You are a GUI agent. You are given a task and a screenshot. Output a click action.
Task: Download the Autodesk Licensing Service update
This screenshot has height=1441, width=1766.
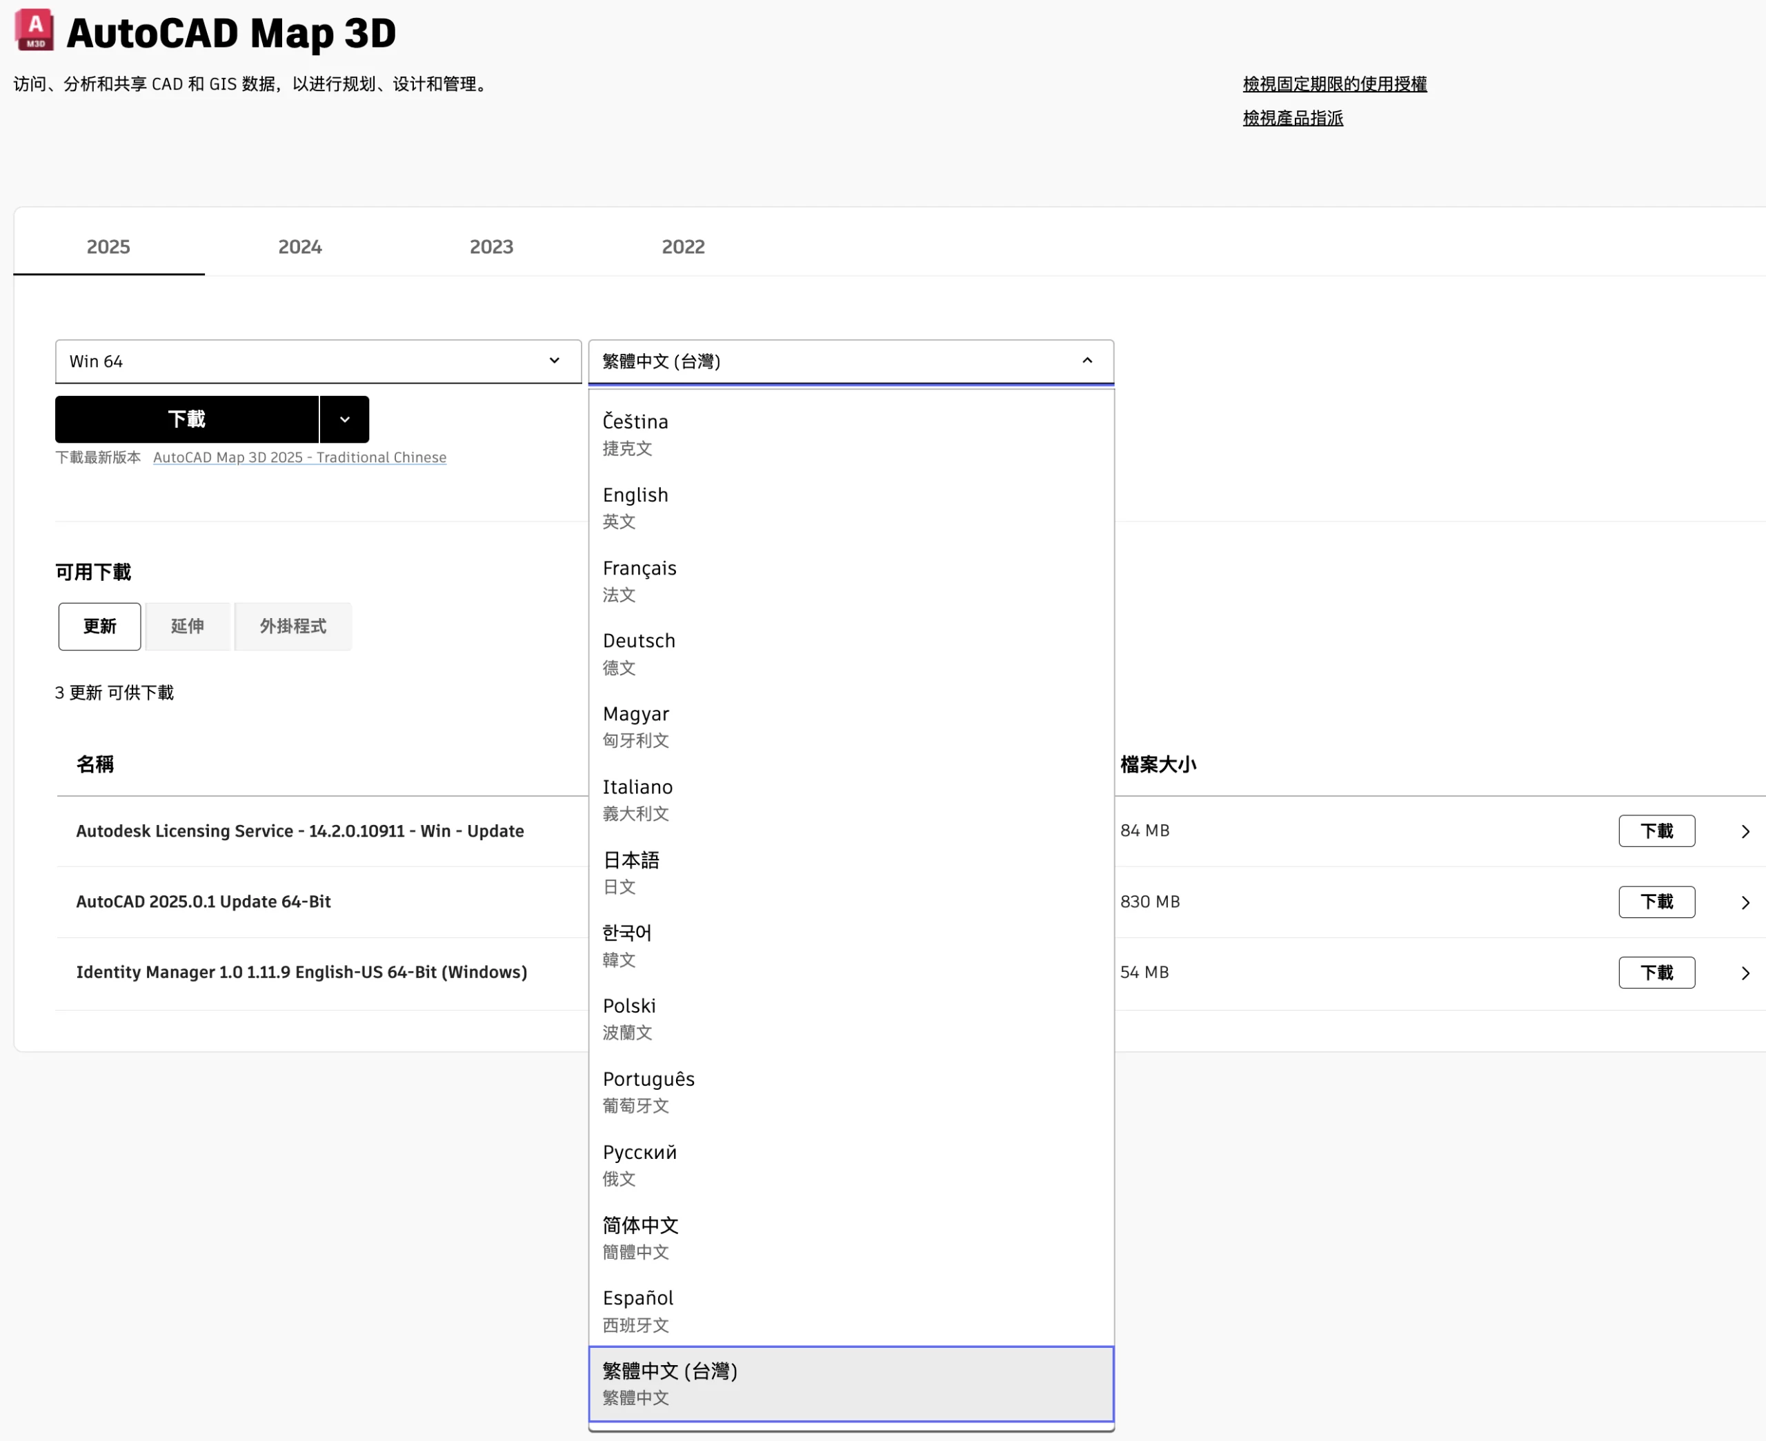coord(1656,831)
